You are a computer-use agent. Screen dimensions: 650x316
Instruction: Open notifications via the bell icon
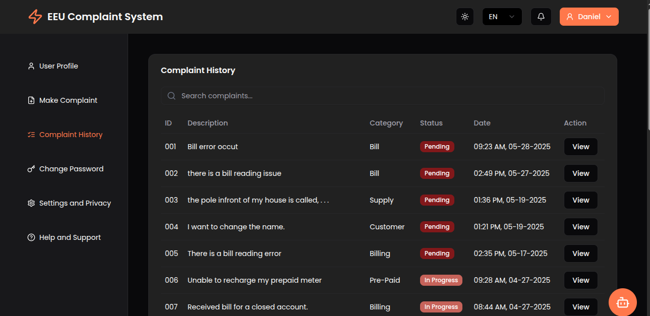click(541, 16)
